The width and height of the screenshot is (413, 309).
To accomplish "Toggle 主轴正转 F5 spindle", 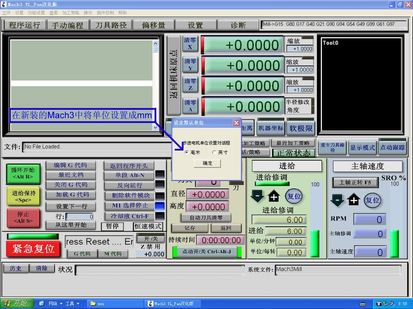I will point(355,182).
